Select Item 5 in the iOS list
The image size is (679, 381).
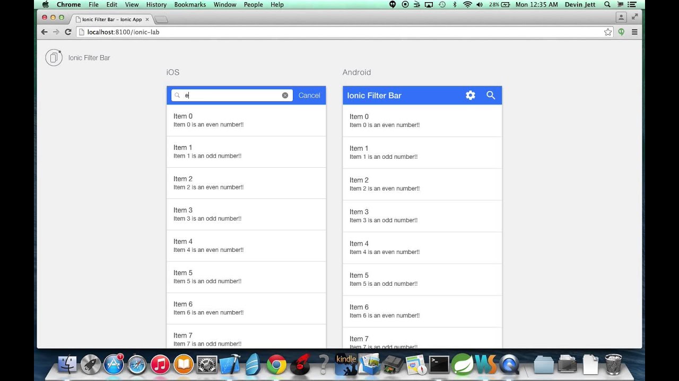[246, 277]
